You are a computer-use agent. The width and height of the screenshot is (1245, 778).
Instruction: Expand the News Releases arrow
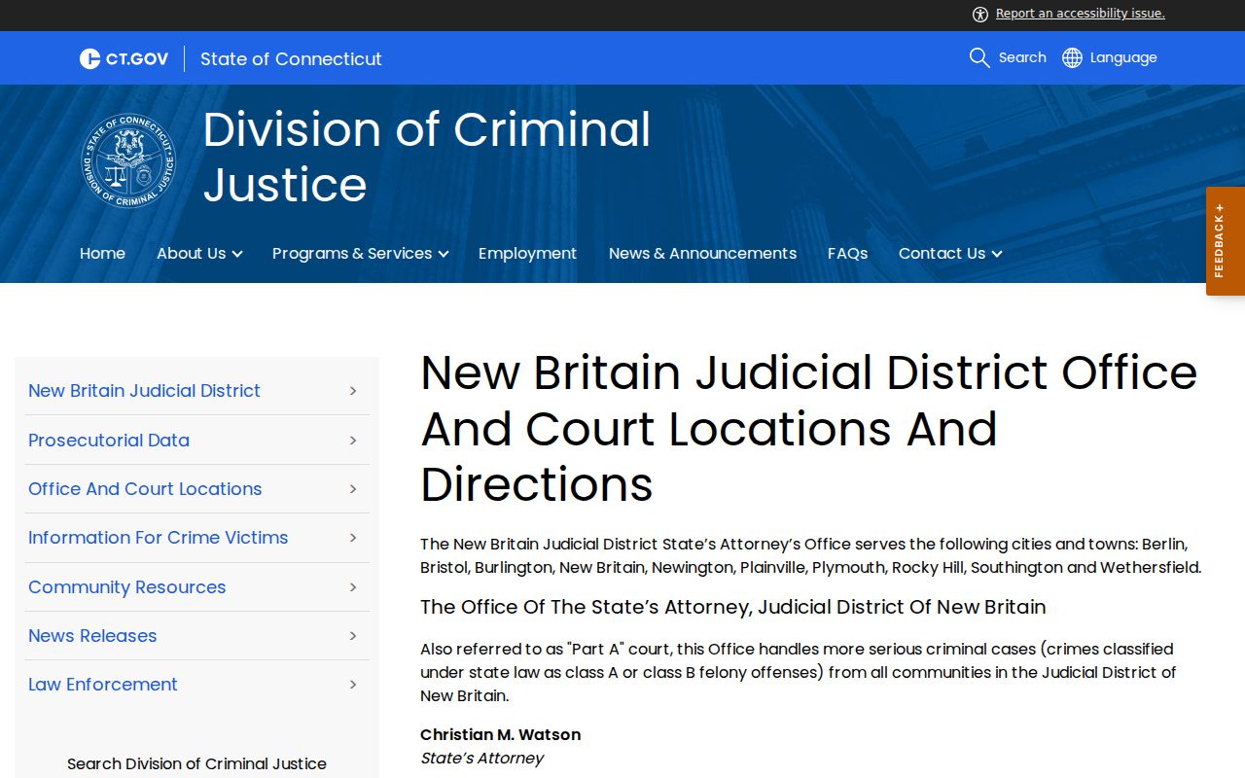tap(353, 636)
